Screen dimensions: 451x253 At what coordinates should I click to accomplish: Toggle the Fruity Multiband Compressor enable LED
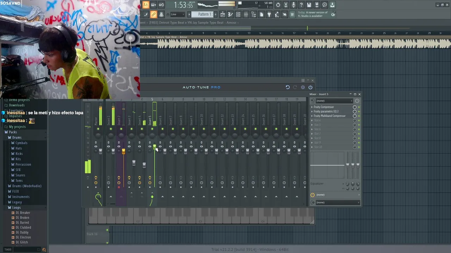pos(359,116)
